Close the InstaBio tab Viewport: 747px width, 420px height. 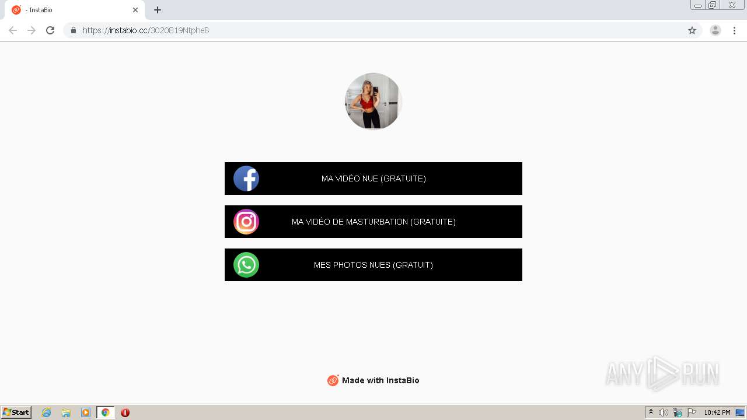tap(135, 10)
